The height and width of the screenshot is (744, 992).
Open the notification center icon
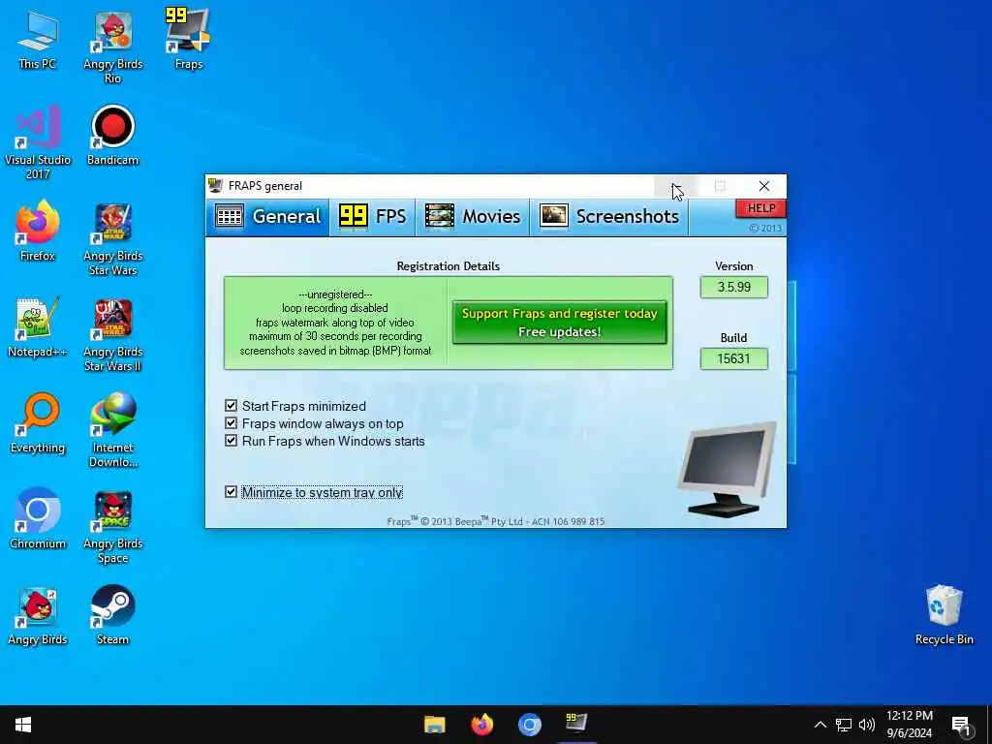961,725
